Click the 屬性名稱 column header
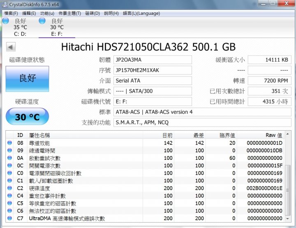296x228 pixels. (x=85, y=135)
